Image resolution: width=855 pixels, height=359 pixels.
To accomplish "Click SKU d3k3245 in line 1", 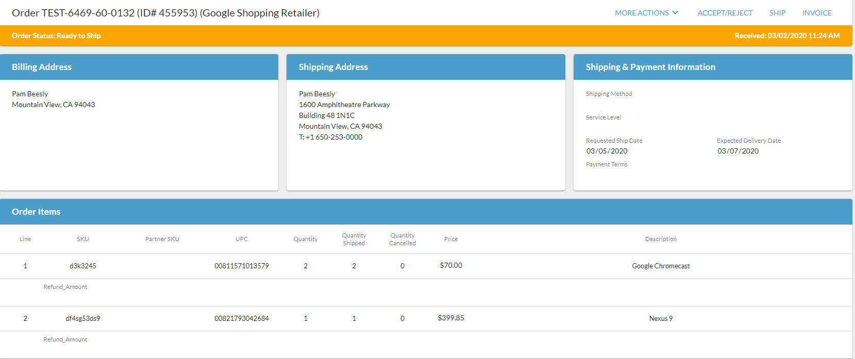I will coord(83,266).
